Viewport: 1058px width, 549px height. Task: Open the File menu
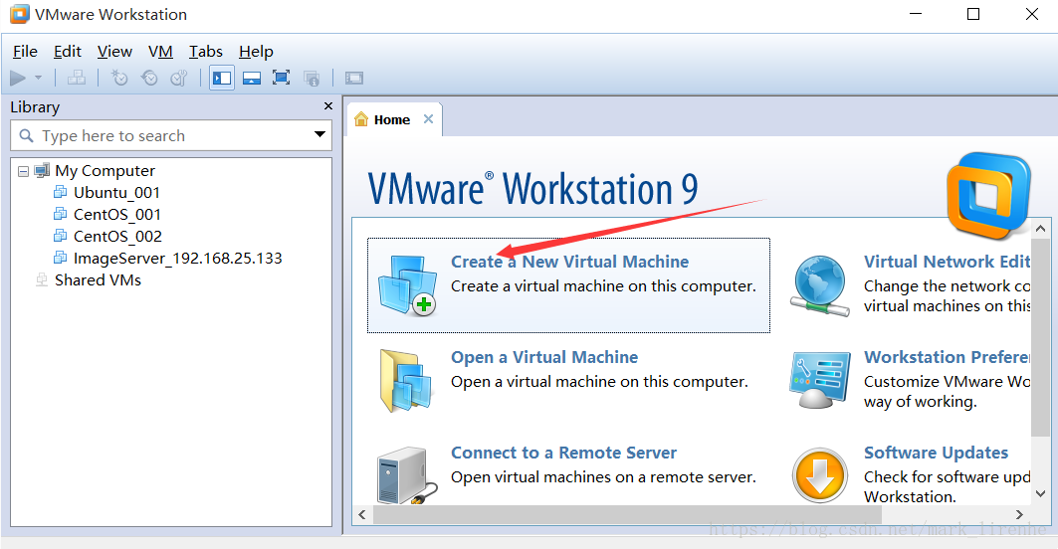25,52
